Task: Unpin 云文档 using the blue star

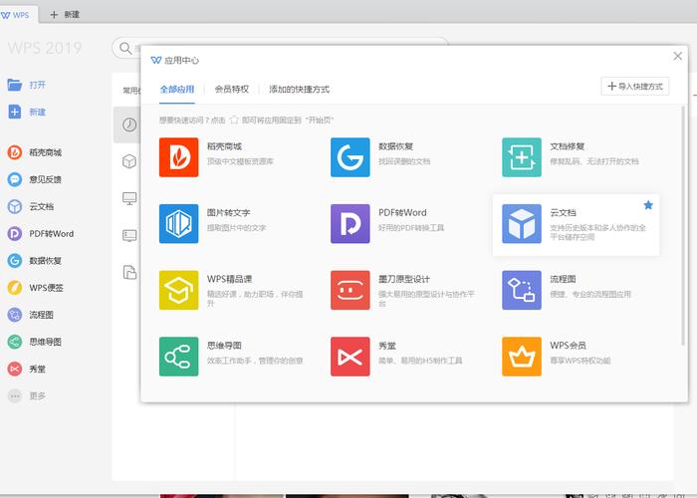Action: [648, 205]
